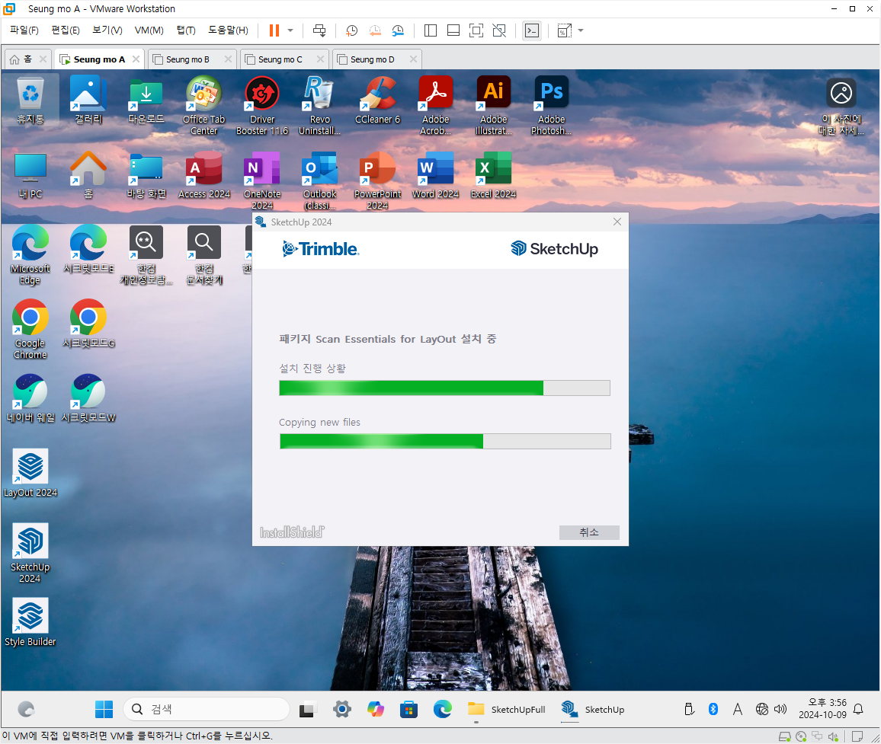Click the 취소 button in the installer
This screenshot has width=881, height=744.
click(x=589, y=532)
